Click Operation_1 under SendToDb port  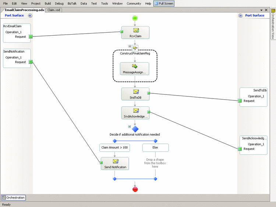click(256, 96)
